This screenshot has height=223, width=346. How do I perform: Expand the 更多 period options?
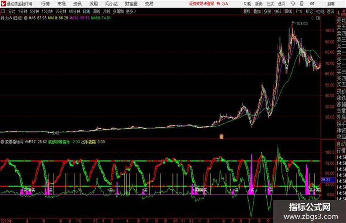point(131,11)
